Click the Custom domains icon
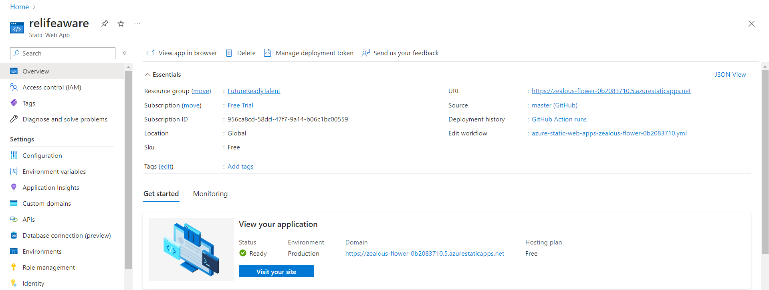Screen dimensions: 769x290 coord(14,203)
